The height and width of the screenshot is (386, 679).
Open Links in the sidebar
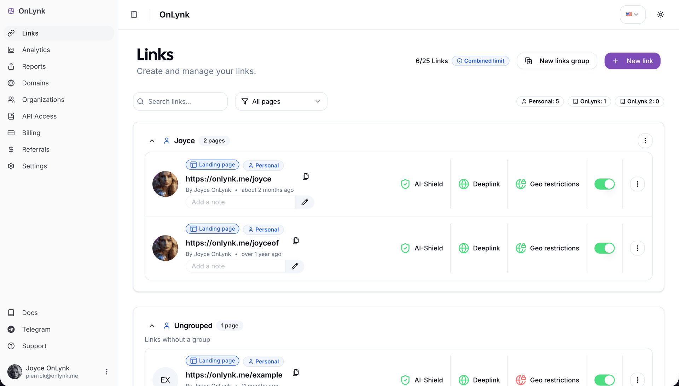[x=59, y=33]
